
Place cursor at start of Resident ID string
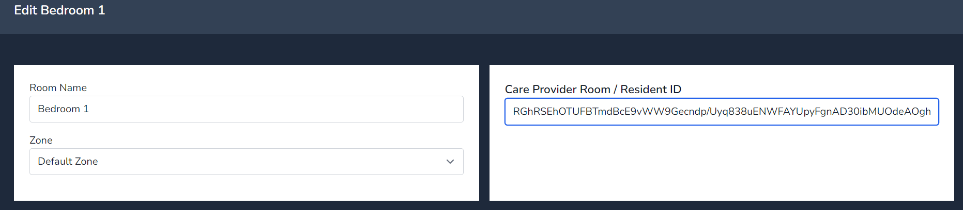[513, 112]
